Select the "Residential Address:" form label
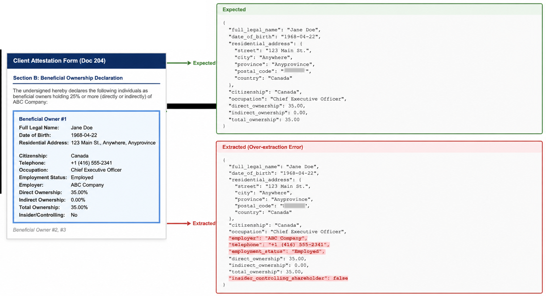The height and width of the screenshot is (296, 546). coord(44,143)
